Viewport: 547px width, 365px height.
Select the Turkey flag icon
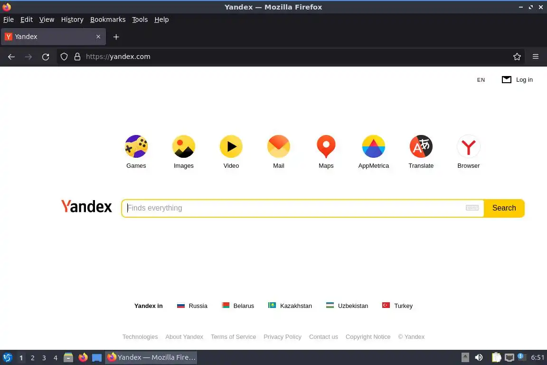click(x=386, y=305)
